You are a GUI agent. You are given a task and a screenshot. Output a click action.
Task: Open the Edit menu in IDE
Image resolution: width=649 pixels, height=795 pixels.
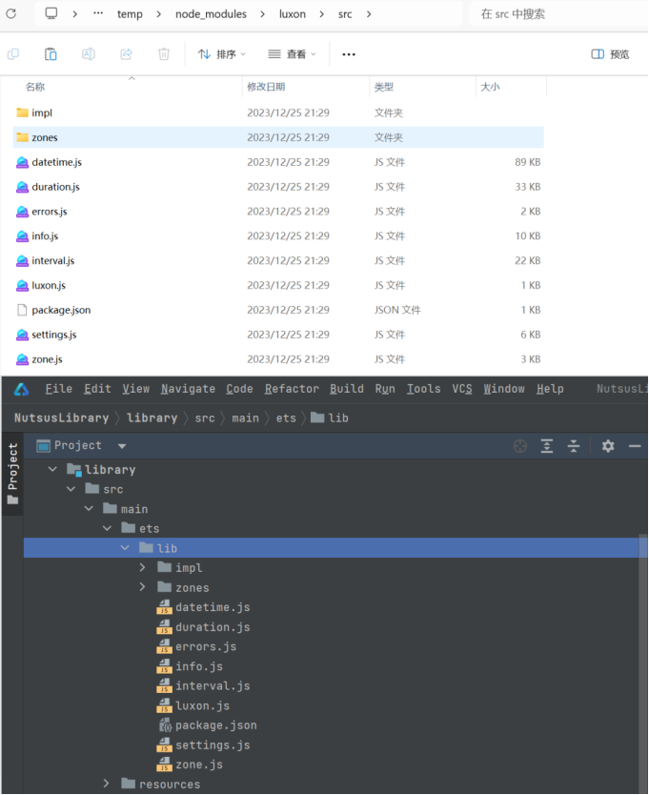point(97,389)
